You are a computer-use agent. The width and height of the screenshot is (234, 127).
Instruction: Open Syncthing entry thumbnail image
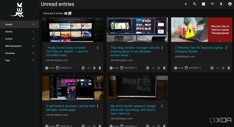[137, 88]
